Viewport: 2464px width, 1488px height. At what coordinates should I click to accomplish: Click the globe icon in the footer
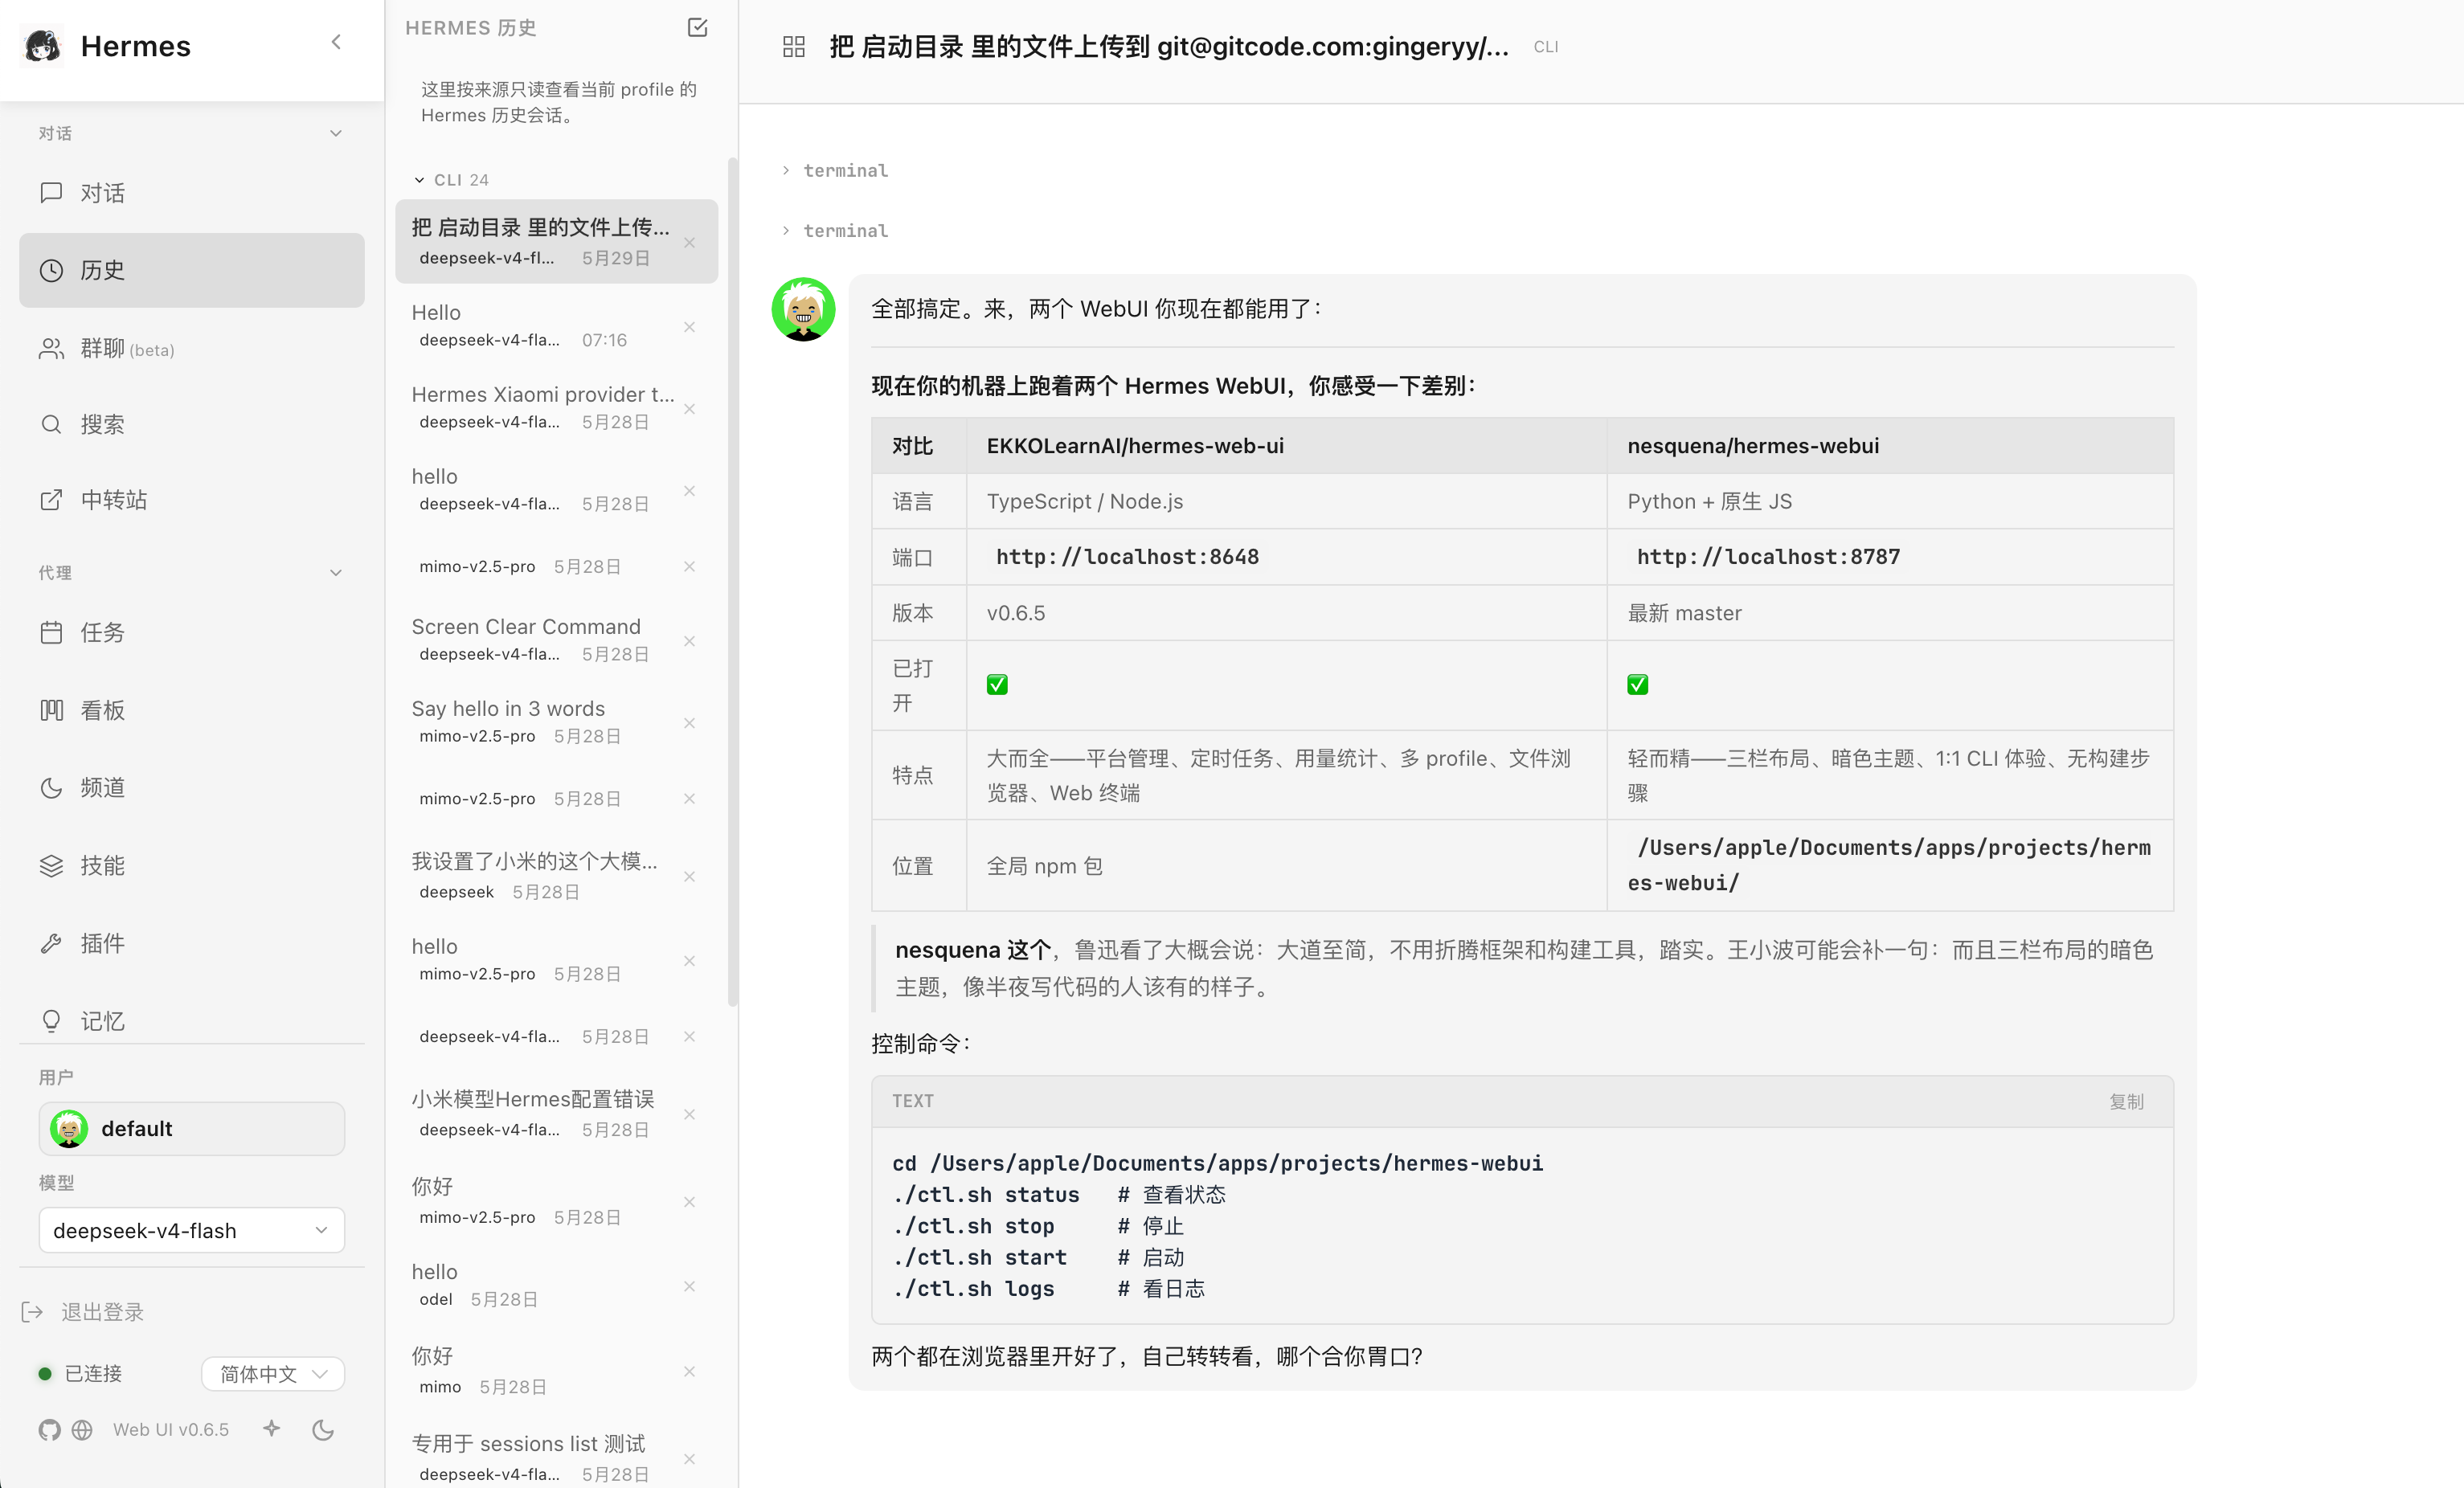(x=83, y=1430)
